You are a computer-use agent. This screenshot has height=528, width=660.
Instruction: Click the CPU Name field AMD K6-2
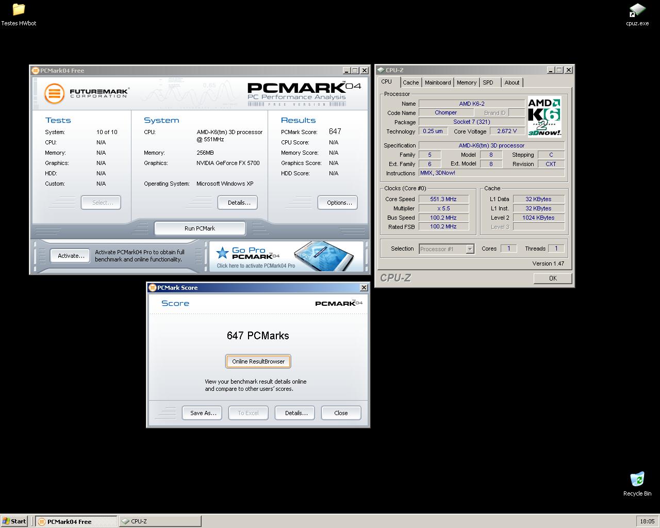tap(472, 104)
